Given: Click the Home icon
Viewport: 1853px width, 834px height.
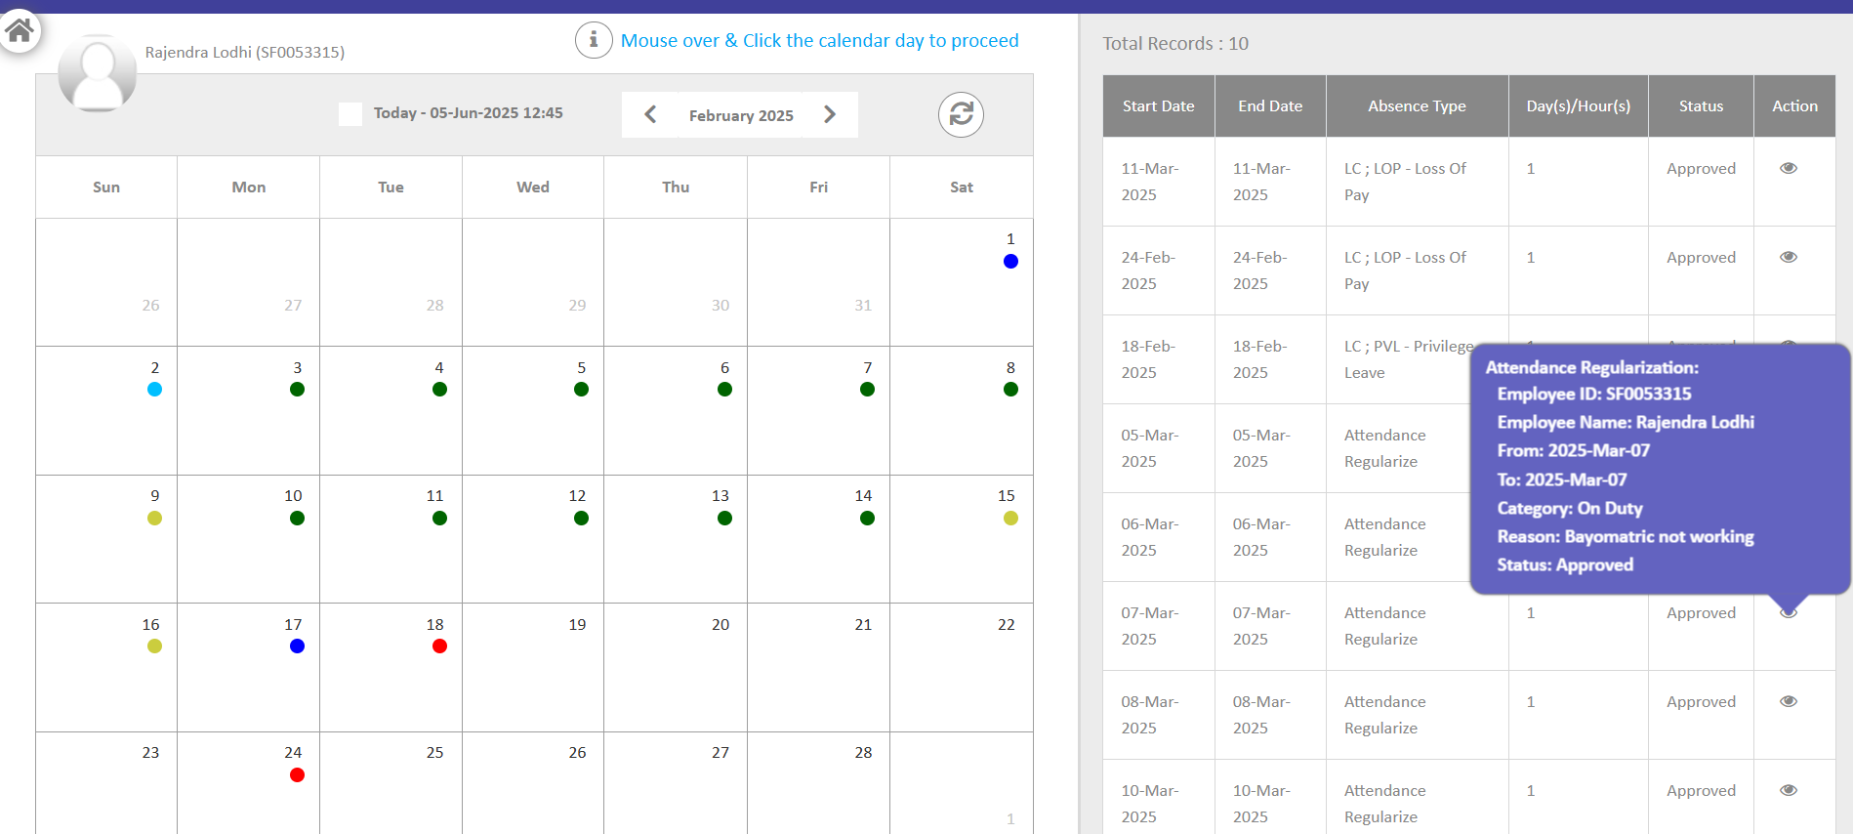Looking at the screenshot, I should pyautogui.click(x=20, y=31).
